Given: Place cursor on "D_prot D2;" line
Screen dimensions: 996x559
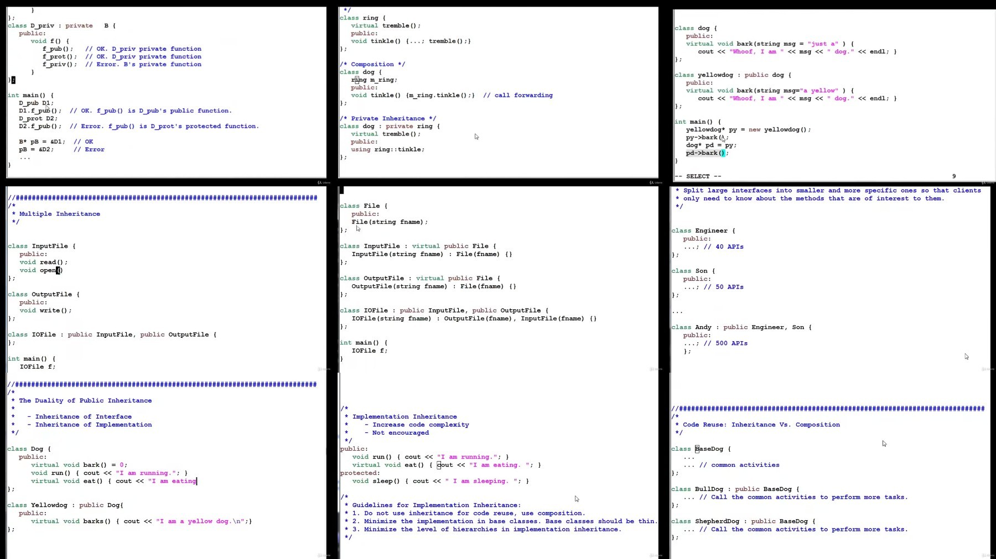Looking at the screenshot, I should [x=38, y=118].
